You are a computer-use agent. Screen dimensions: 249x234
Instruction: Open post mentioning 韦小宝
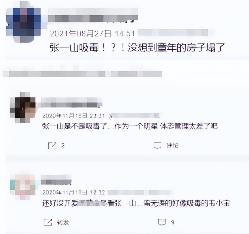coord(136,203)
